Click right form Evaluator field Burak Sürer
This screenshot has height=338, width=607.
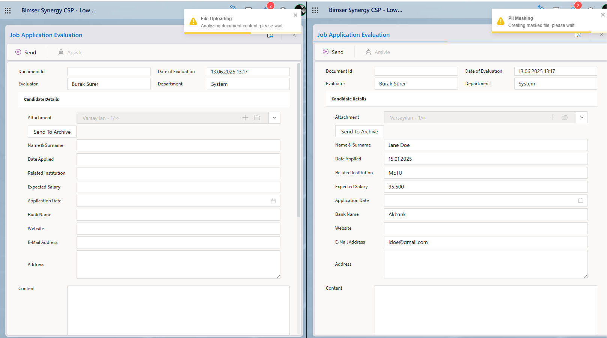pyautogui.click(x=416, y=84)
